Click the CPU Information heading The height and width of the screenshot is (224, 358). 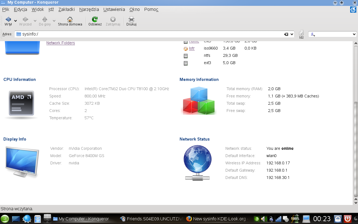pyautogui.click(x=20, y=80)
